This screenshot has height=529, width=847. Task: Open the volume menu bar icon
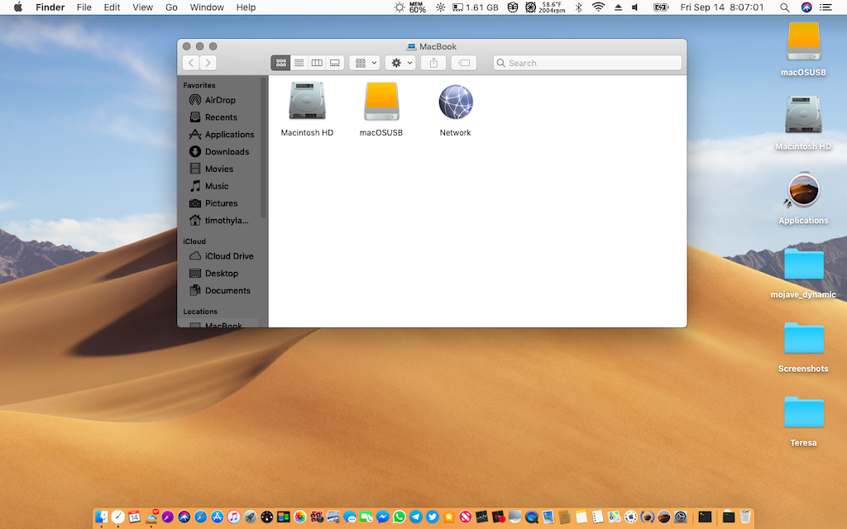[x=635, y=7]
